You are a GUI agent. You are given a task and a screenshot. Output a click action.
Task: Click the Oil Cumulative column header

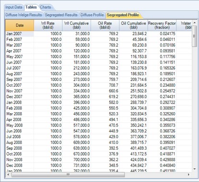click(x=133, y=26)
